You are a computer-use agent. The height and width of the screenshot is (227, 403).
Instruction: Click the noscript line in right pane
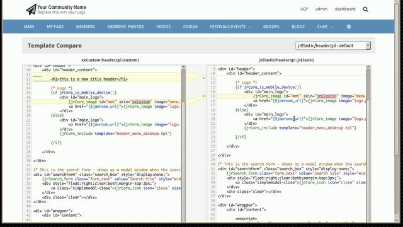coord(246,219)
